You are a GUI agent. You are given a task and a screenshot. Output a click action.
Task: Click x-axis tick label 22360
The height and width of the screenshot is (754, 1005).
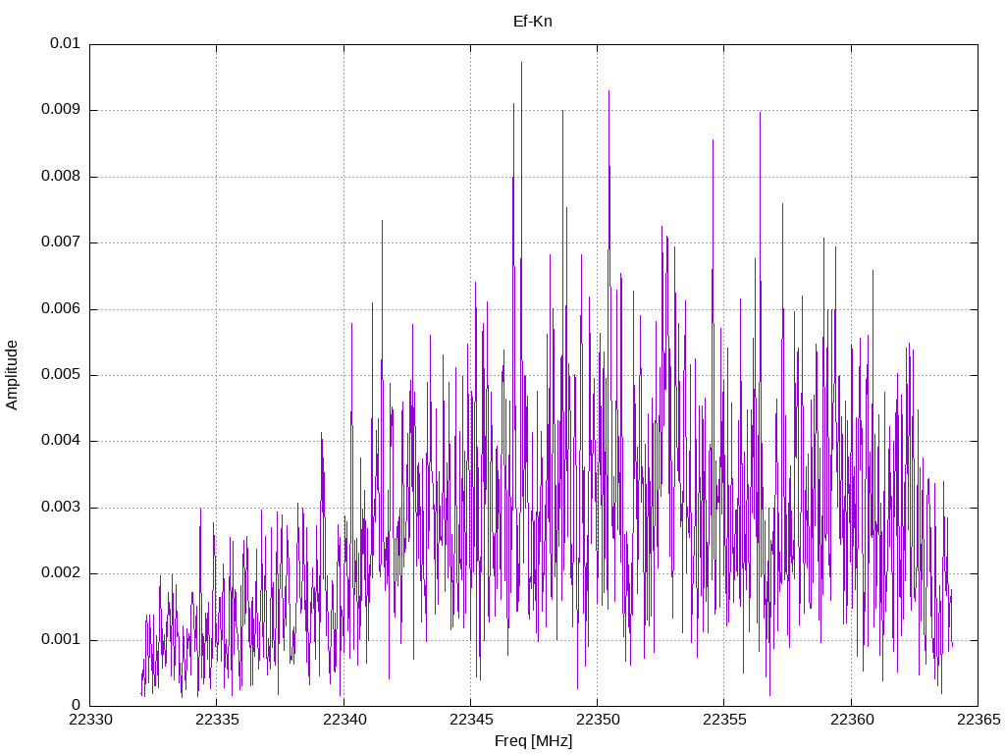[x=852, y=720]
